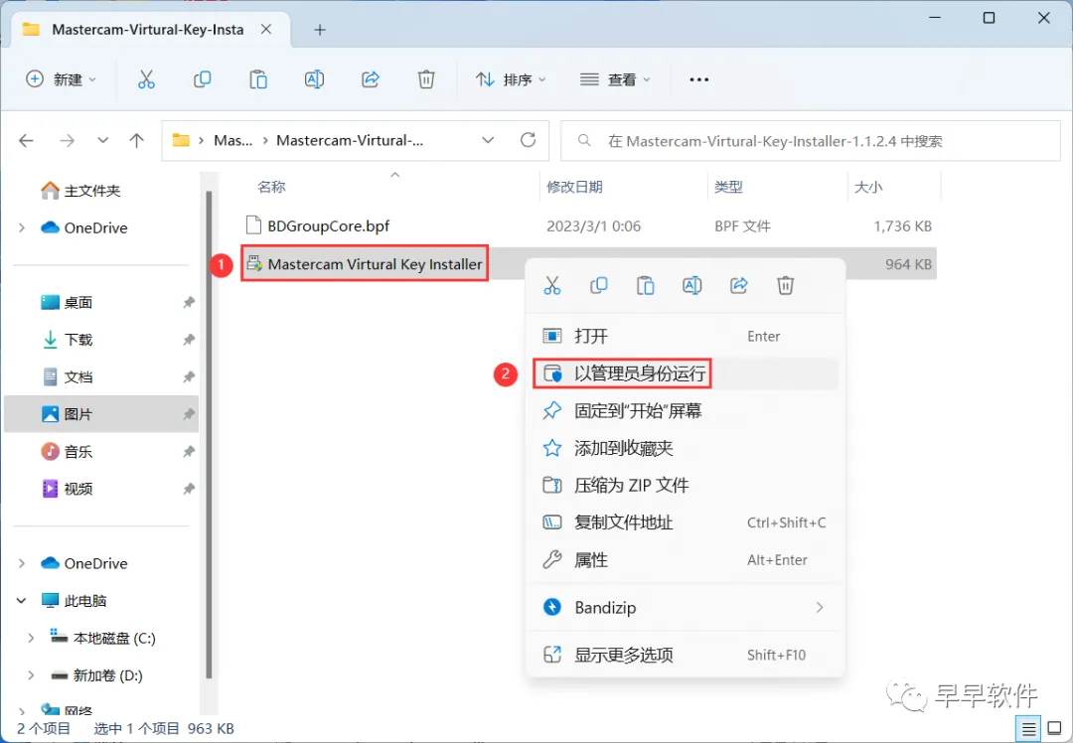Choose 显示更多选项 menu entry
Viewport: 1073px width, 743px height.
coord(685,655)
